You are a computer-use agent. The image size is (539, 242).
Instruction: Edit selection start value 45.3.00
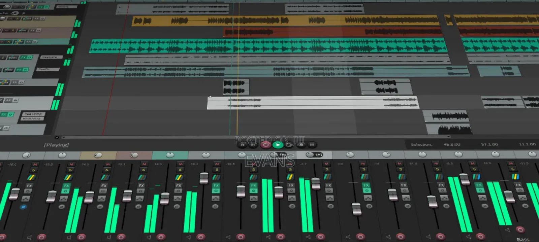[x=452, y=144]
